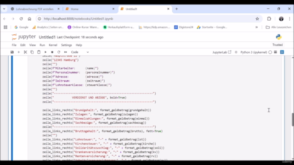Save the notebook with the floppy disk icon
This screenshot has width=294, height=165.
point(12,52)
